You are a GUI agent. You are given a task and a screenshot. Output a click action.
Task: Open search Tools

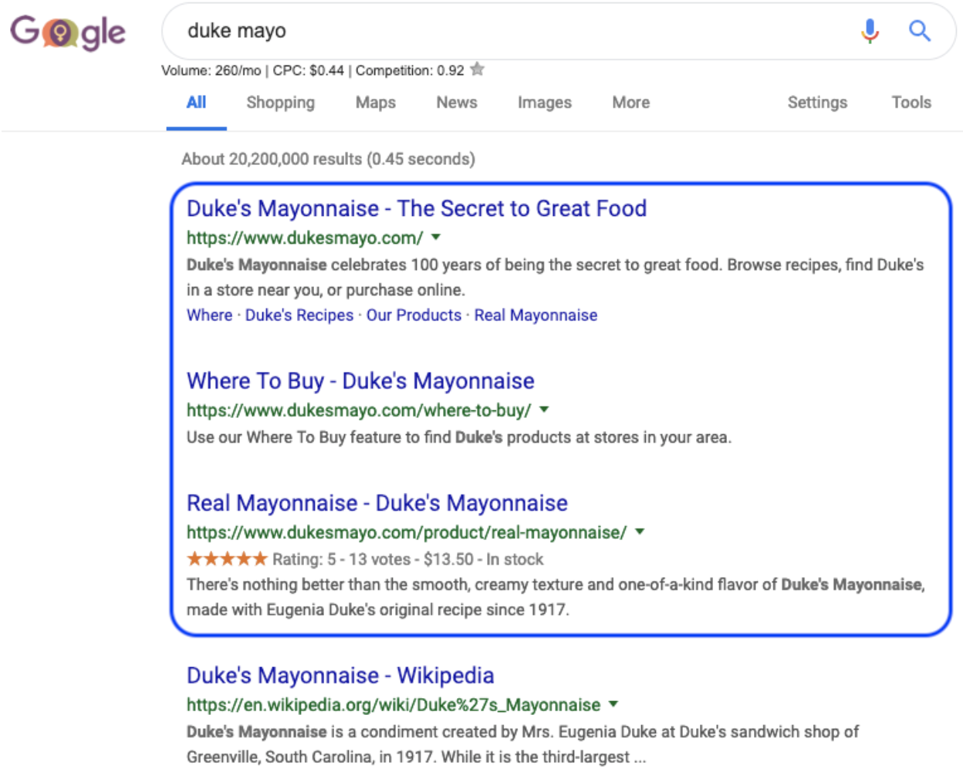click(x=911, y=103)
